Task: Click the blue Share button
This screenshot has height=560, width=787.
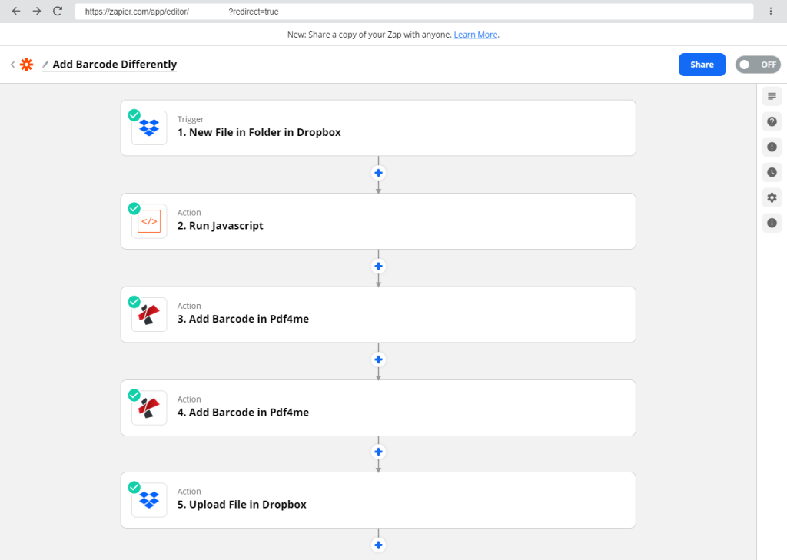Action: coord(702,65)
